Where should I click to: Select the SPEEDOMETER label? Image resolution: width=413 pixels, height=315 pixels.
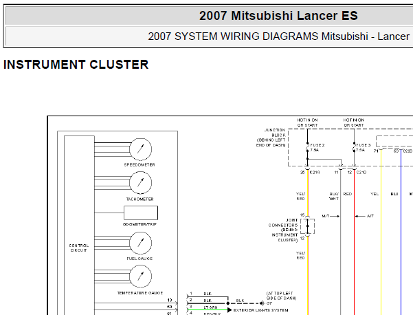[x=139, y=165]
